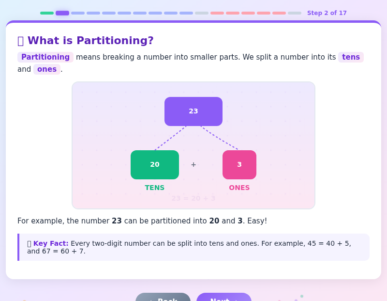Click the lesson heading emoji icon
Screen dimensions: 387x301
point(20,40)
